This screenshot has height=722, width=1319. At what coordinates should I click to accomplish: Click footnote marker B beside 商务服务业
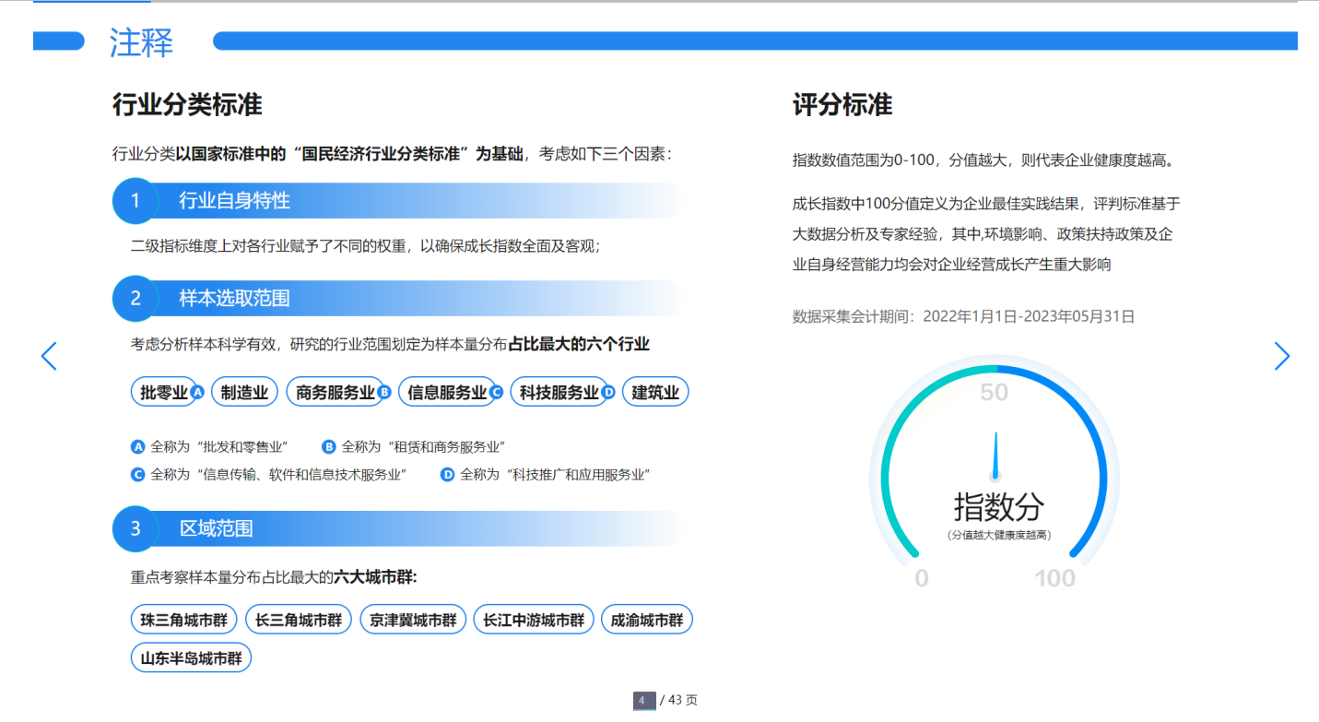(384, 393)
